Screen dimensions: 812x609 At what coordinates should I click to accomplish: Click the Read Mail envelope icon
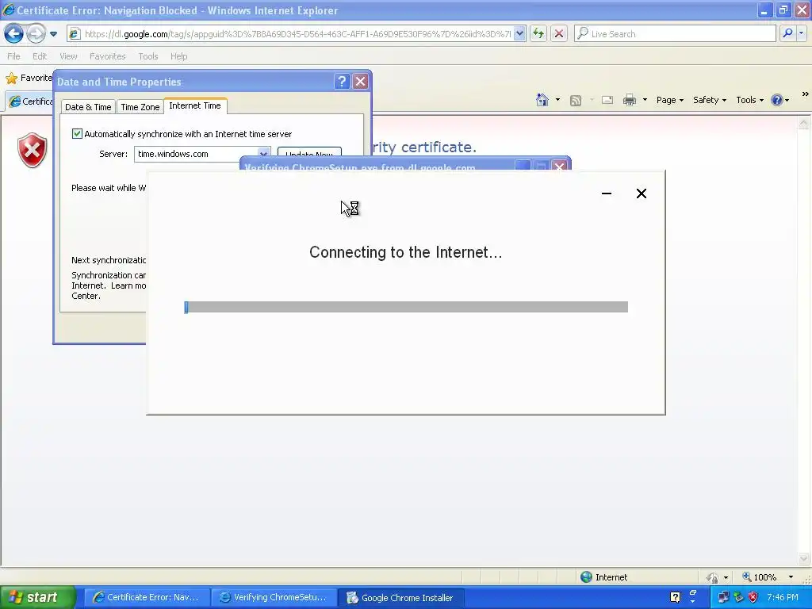[607, 100]
